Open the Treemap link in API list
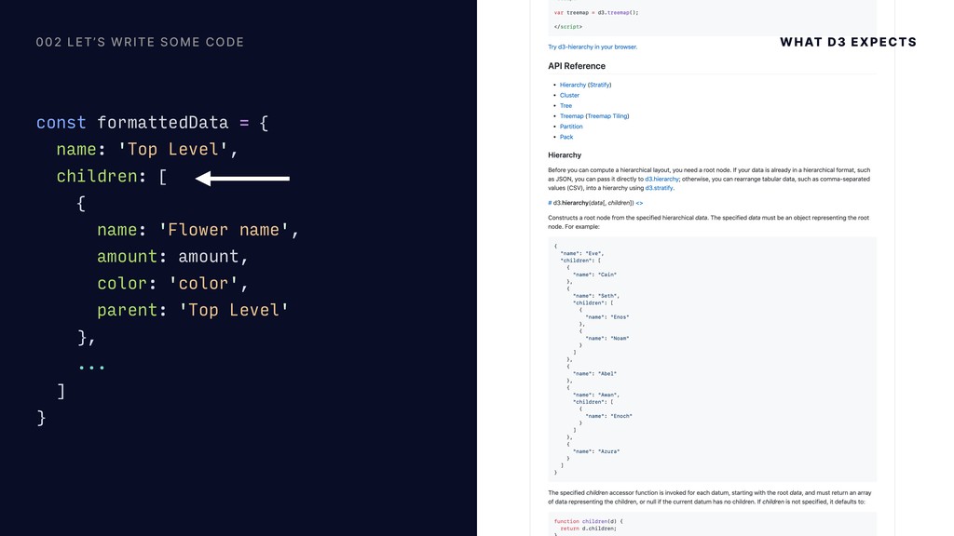This screenshot has height=536, width=954. click(x=571, y=116)
